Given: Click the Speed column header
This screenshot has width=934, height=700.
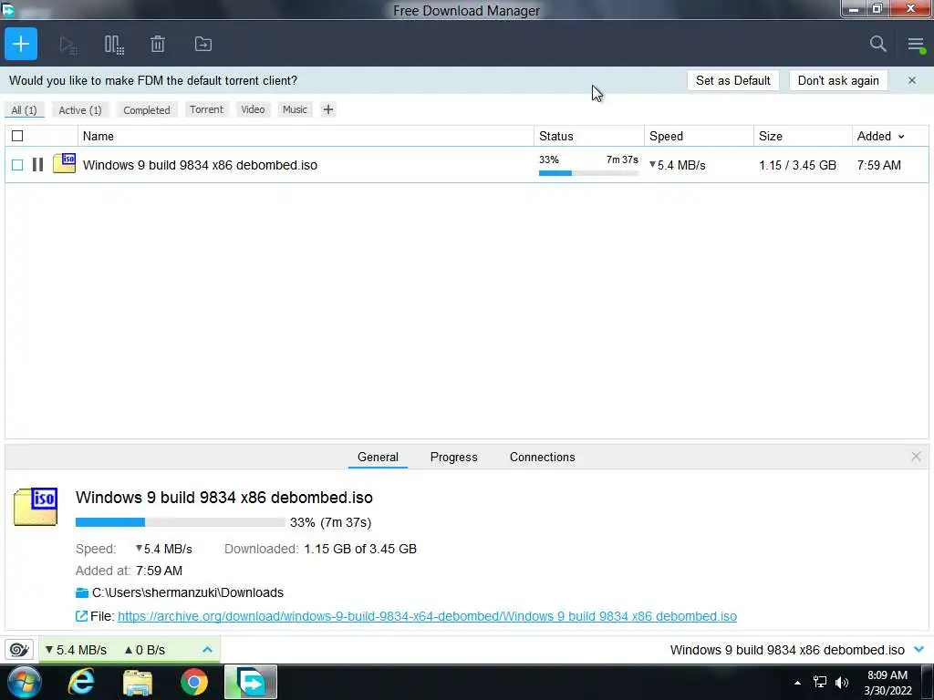Looking at the screenshot, I should [x=699, y=137].
